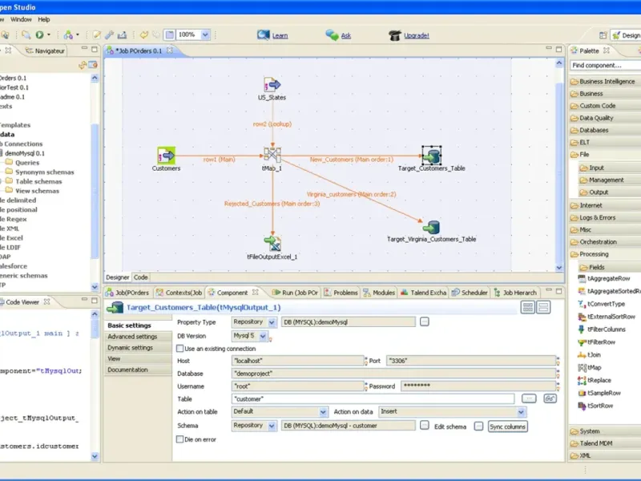Select the Table schemas tree folder
This screenshot has height=481, width=641.
[x=38, y=182]
